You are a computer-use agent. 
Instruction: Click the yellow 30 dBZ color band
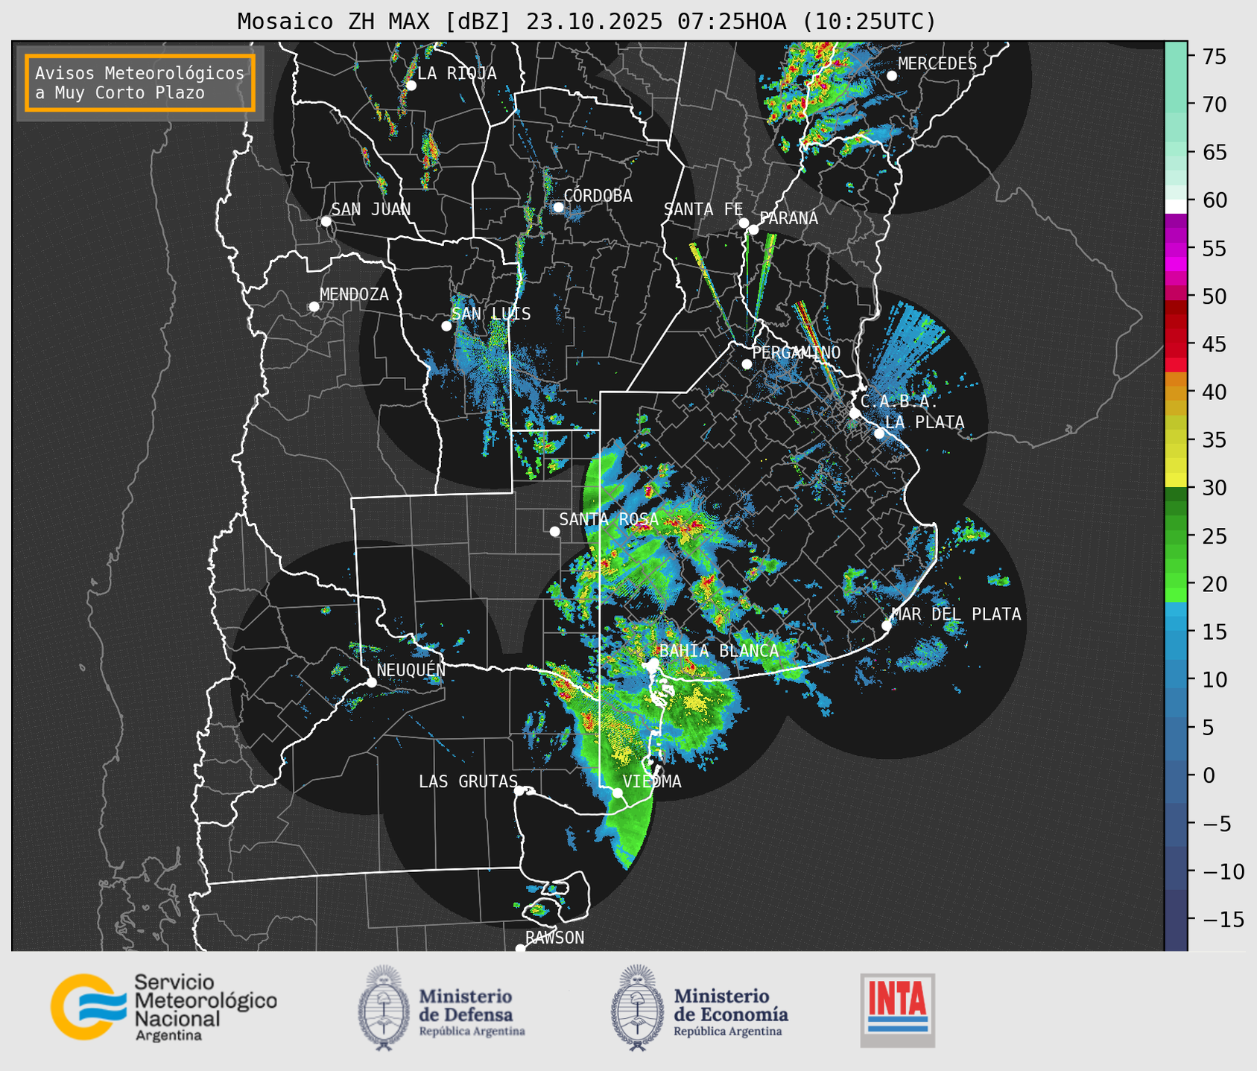coord(1176,480)
